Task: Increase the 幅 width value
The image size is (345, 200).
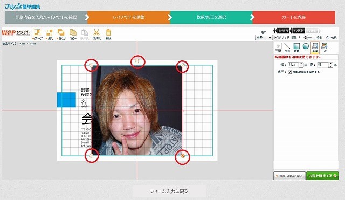Action: (301, 64)
